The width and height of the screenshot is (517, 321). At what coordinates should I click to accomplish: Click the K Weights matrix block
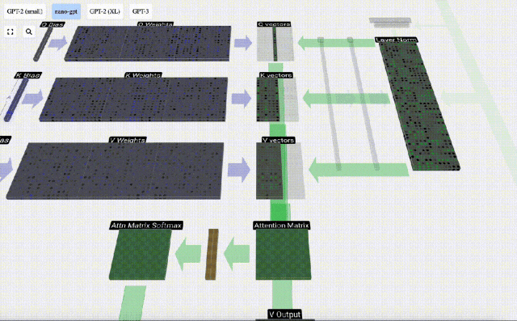(x=134, y=99)
